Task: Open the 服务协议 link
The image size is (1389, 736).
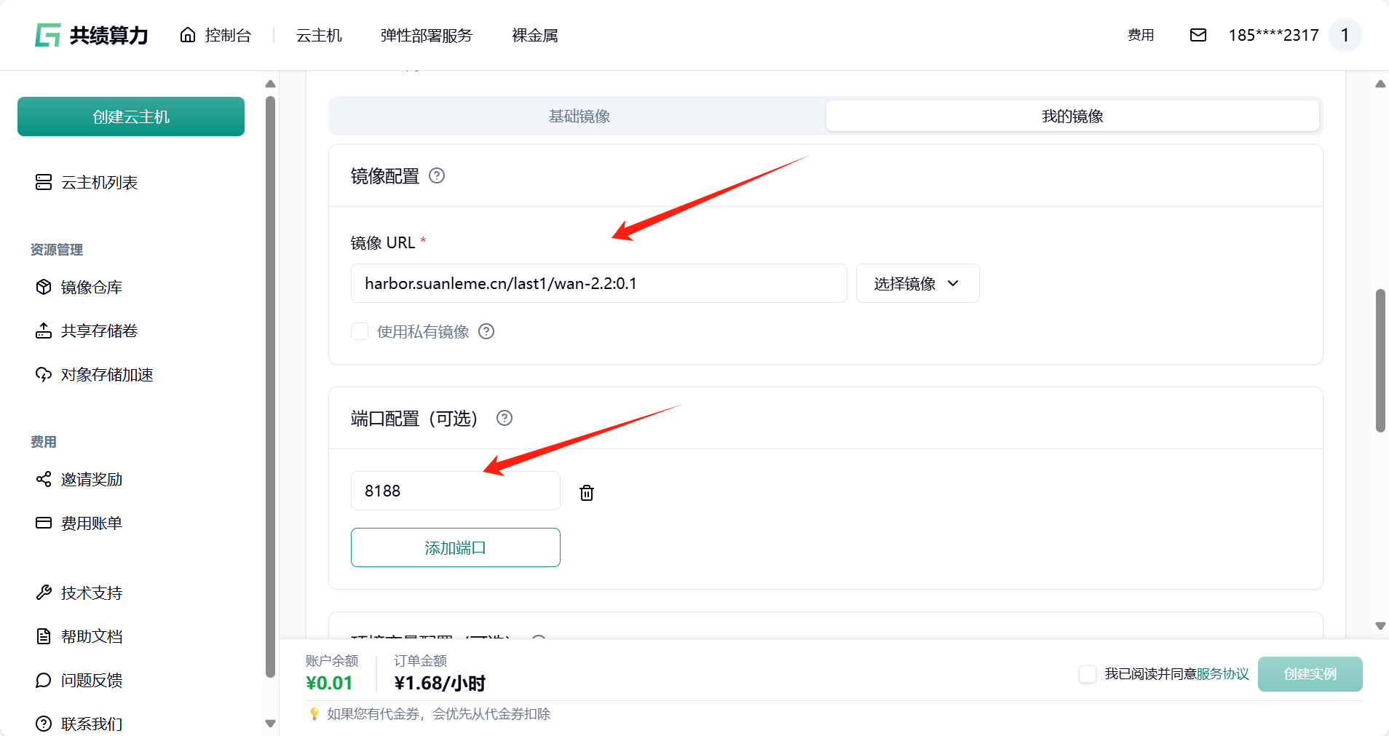Action: click(1222, 674)
